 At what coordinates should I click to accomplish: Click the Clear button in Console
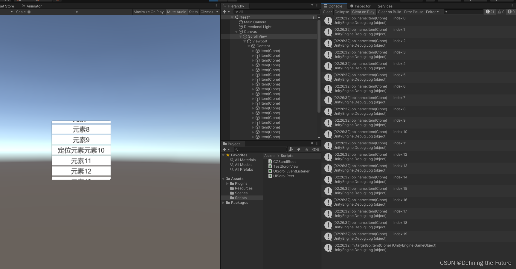coord(327,12)
